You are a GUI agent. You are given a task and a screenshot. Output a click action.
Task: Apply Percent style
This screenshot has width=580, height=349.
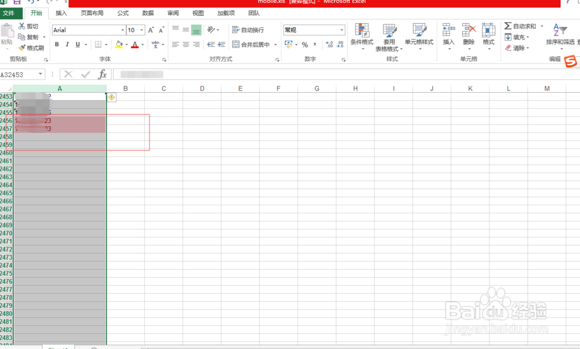tap(305, 45)
